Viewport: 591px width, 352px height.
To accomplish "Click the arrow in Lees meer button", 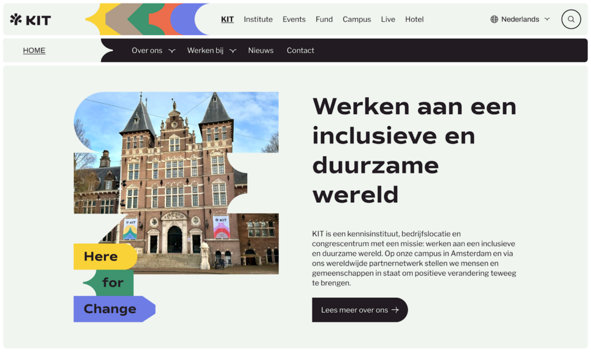I will [395, 310].
